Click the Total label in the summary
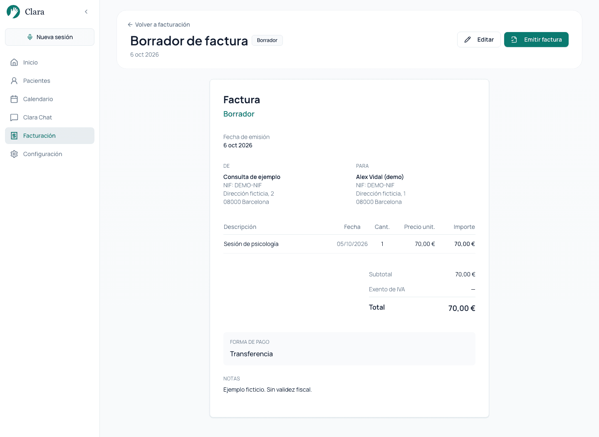The height and width of the screenshot is (437, 599). click(x=377, y=307)
